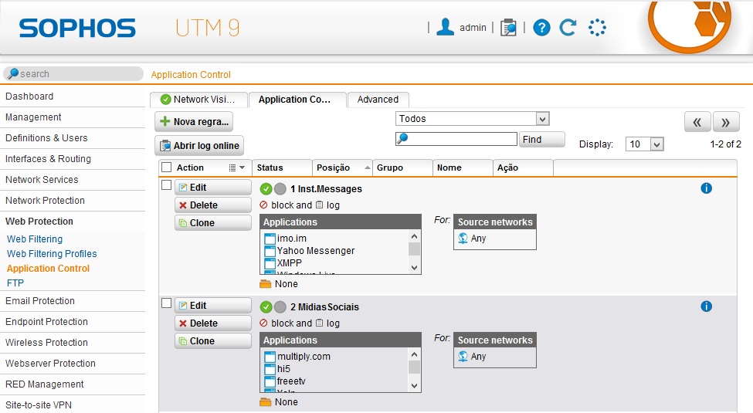This screenshot has width=753, height=413.
Task: Click gray status circle of Inst.Messages rule
Action: 280,188
